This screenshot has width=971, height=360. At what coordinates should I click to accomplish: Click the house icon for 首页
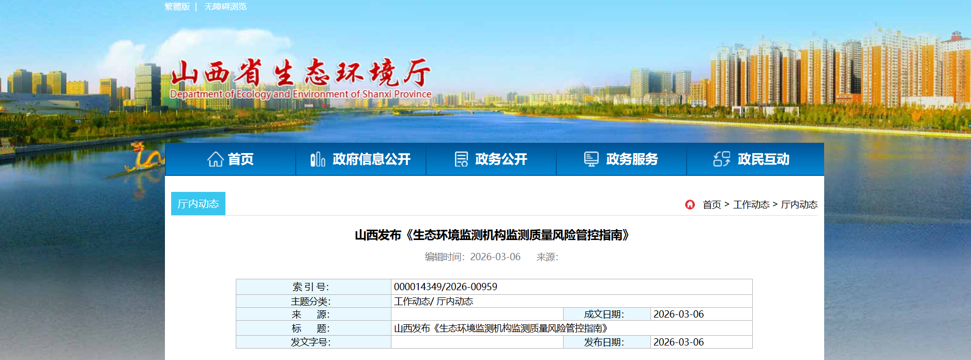[215, 159]
